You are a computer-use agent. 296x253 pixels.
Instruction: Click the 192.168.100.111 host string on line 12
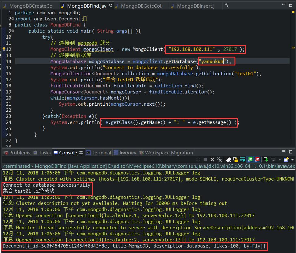[192, 49]
